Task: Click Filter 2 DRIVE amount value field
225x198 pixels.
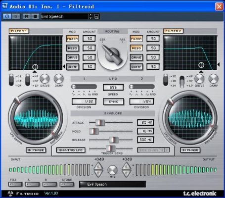Action: coord(153,57)
